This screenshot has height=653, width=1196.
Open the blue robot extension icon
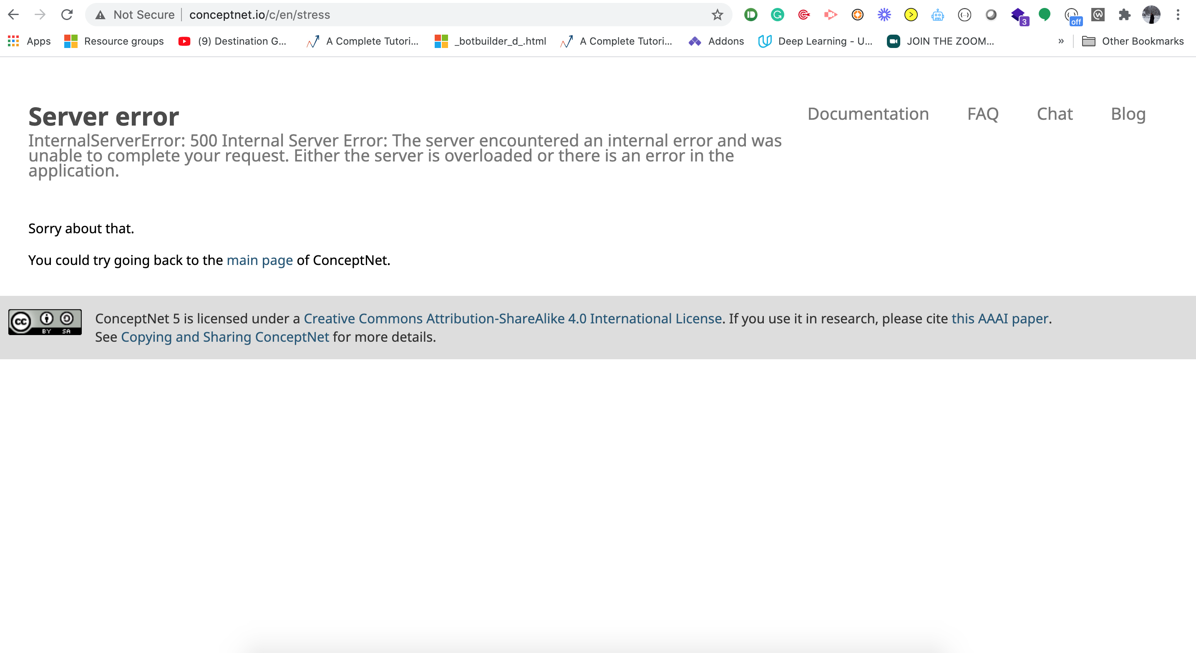[x=937, y=15]
